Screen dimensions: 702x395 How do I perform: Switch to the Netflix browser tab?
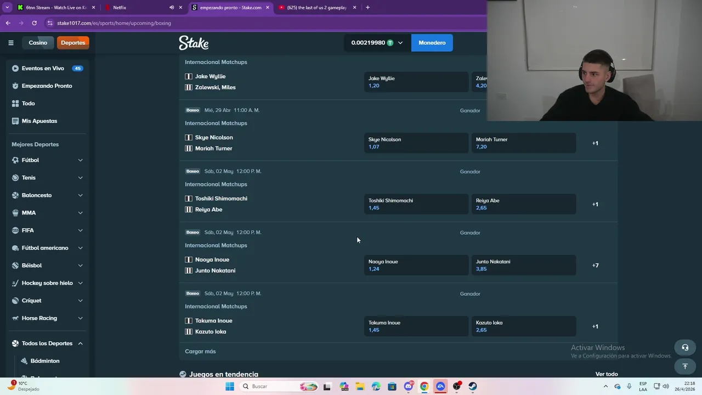tap(144, 8)
